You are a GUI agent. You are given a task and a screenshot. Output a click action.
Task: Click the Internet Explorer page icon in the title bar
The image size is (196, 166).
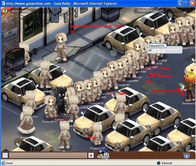coord(3,3)
